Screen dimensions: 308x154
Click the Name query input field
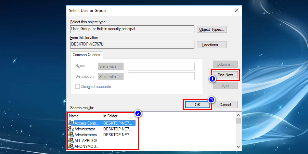click(161, 66)
